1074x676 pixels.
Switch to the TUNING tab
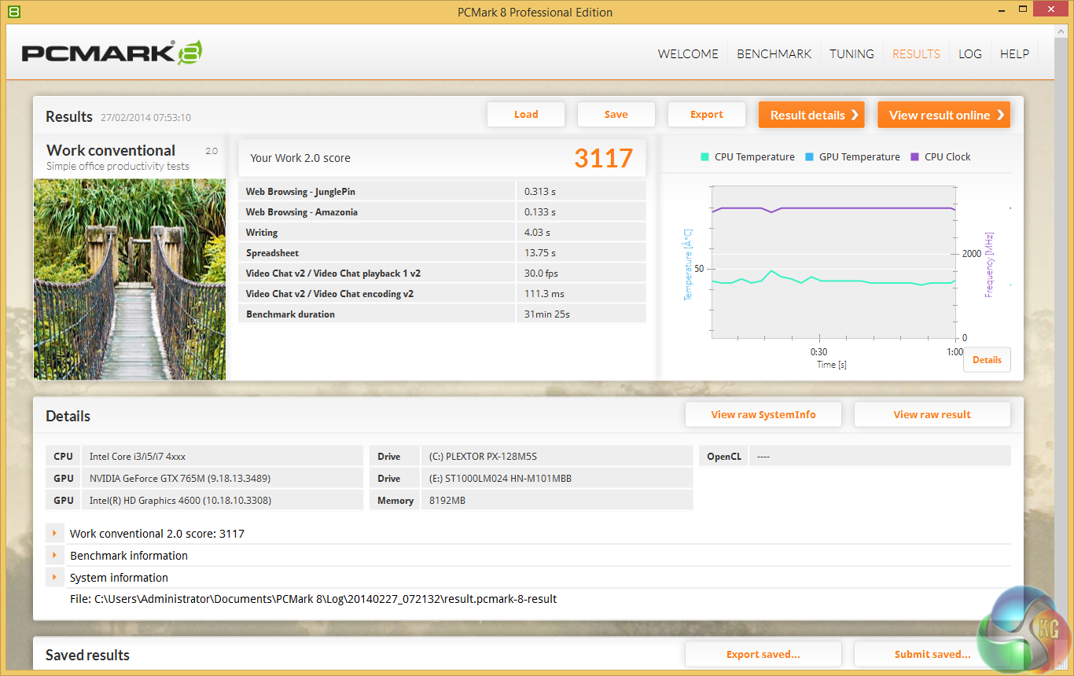coord(851,54)
